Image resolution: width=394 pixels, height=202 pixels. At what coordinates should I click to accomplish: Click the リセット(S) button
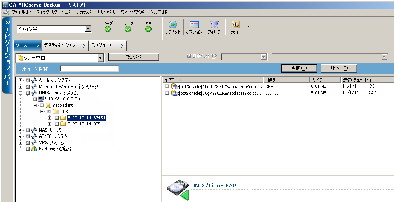[x=338, y=68]
